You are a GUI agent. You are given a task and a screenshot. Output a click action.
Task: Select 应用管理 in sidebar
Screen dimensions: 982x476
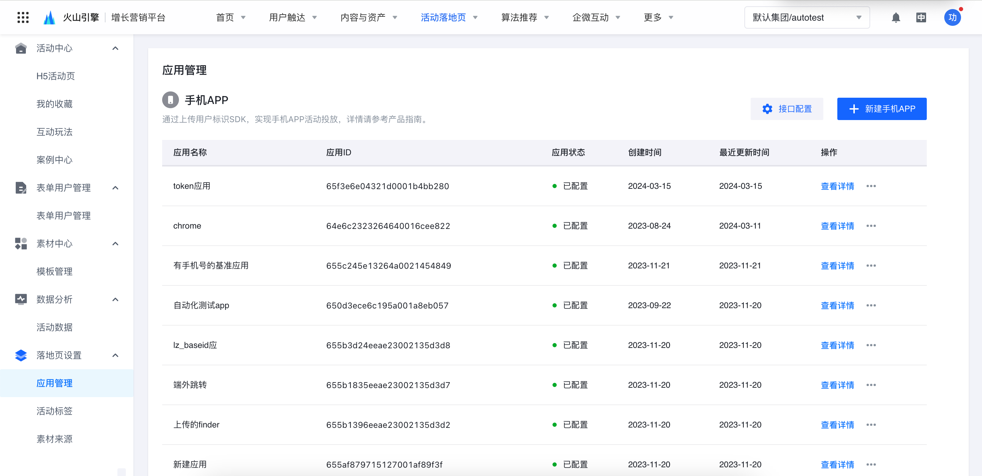tap(67, 383)
